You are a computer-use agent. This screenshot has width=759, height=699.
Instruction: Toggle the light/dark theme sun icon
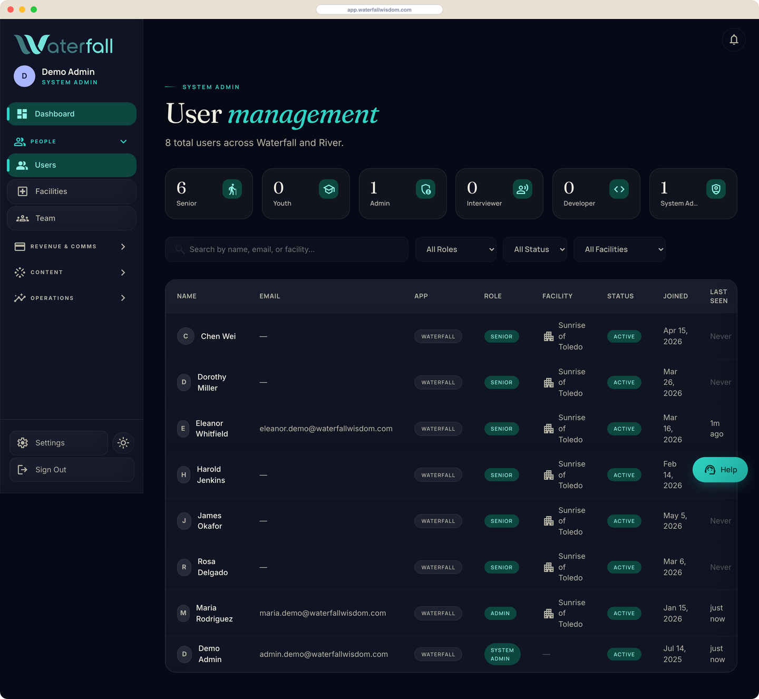(x=123, y=443)
